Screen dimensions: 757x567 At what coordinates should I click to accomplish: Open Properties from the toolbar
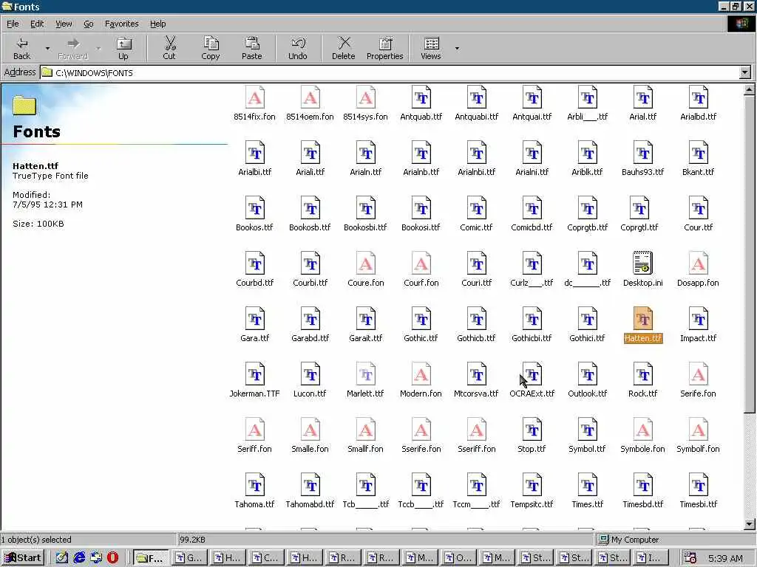coord(384,48)
